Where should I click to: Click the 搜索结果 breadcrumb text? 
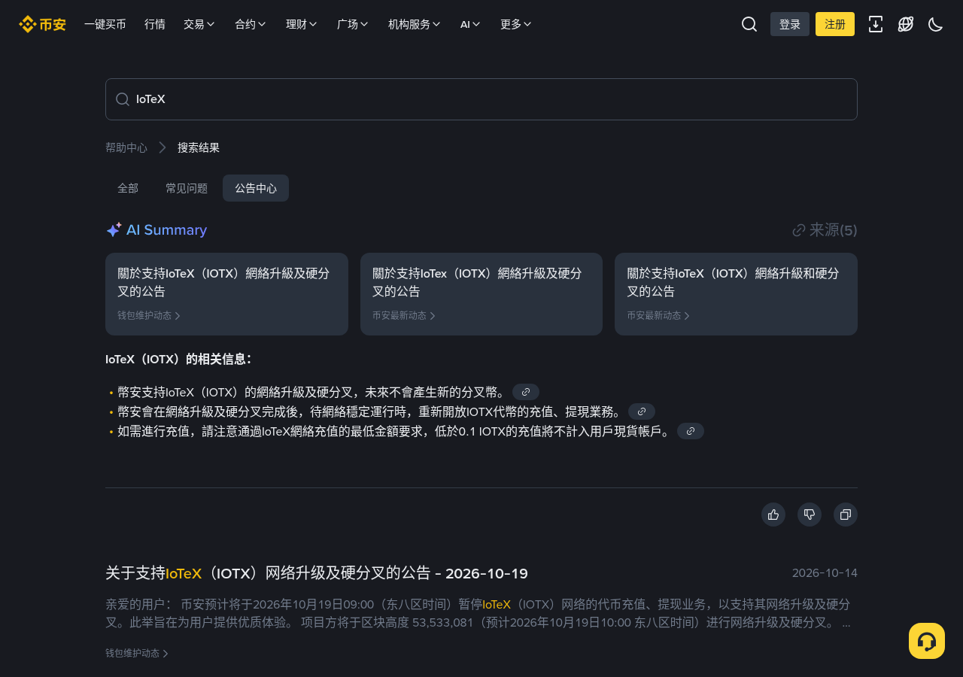[x=199, y=147]
